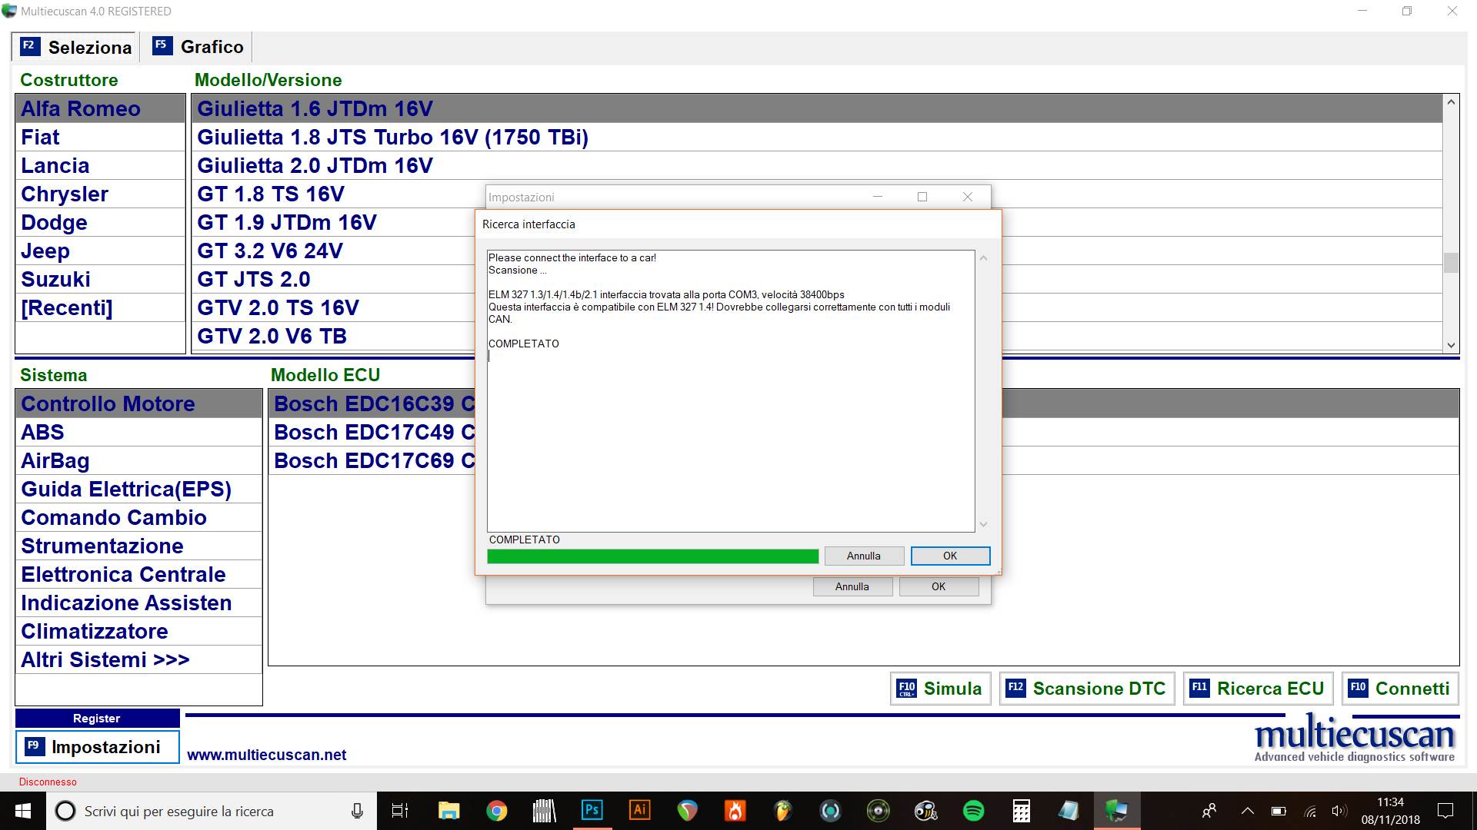Open the Windows Start menu

(x=23, y=811)
